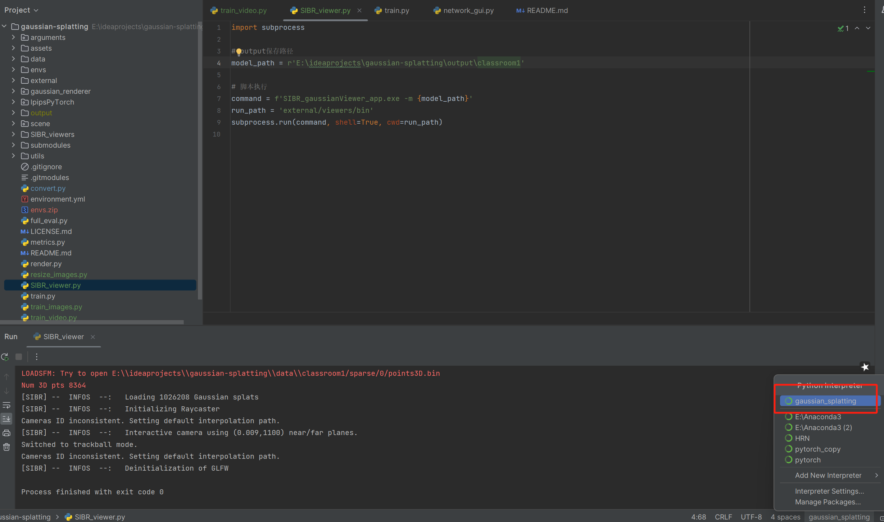Toggle Scroll to the end icon

click(x=6, y=419)
